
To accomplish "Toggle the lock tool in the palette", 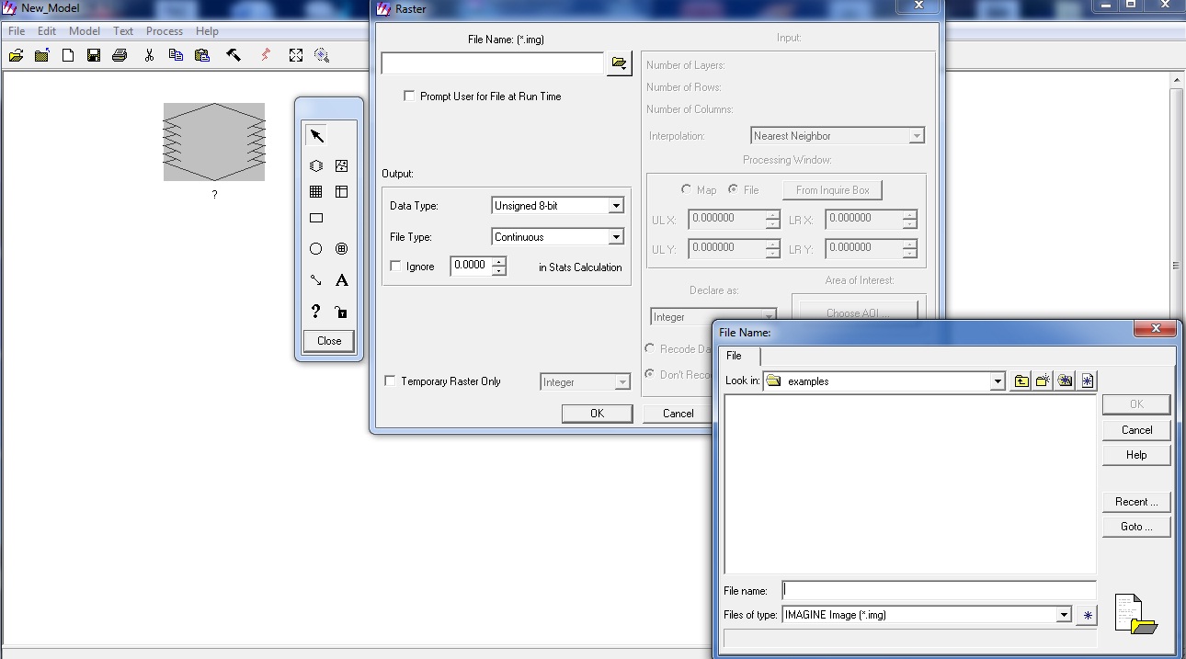I will click(x=341, y=312).
